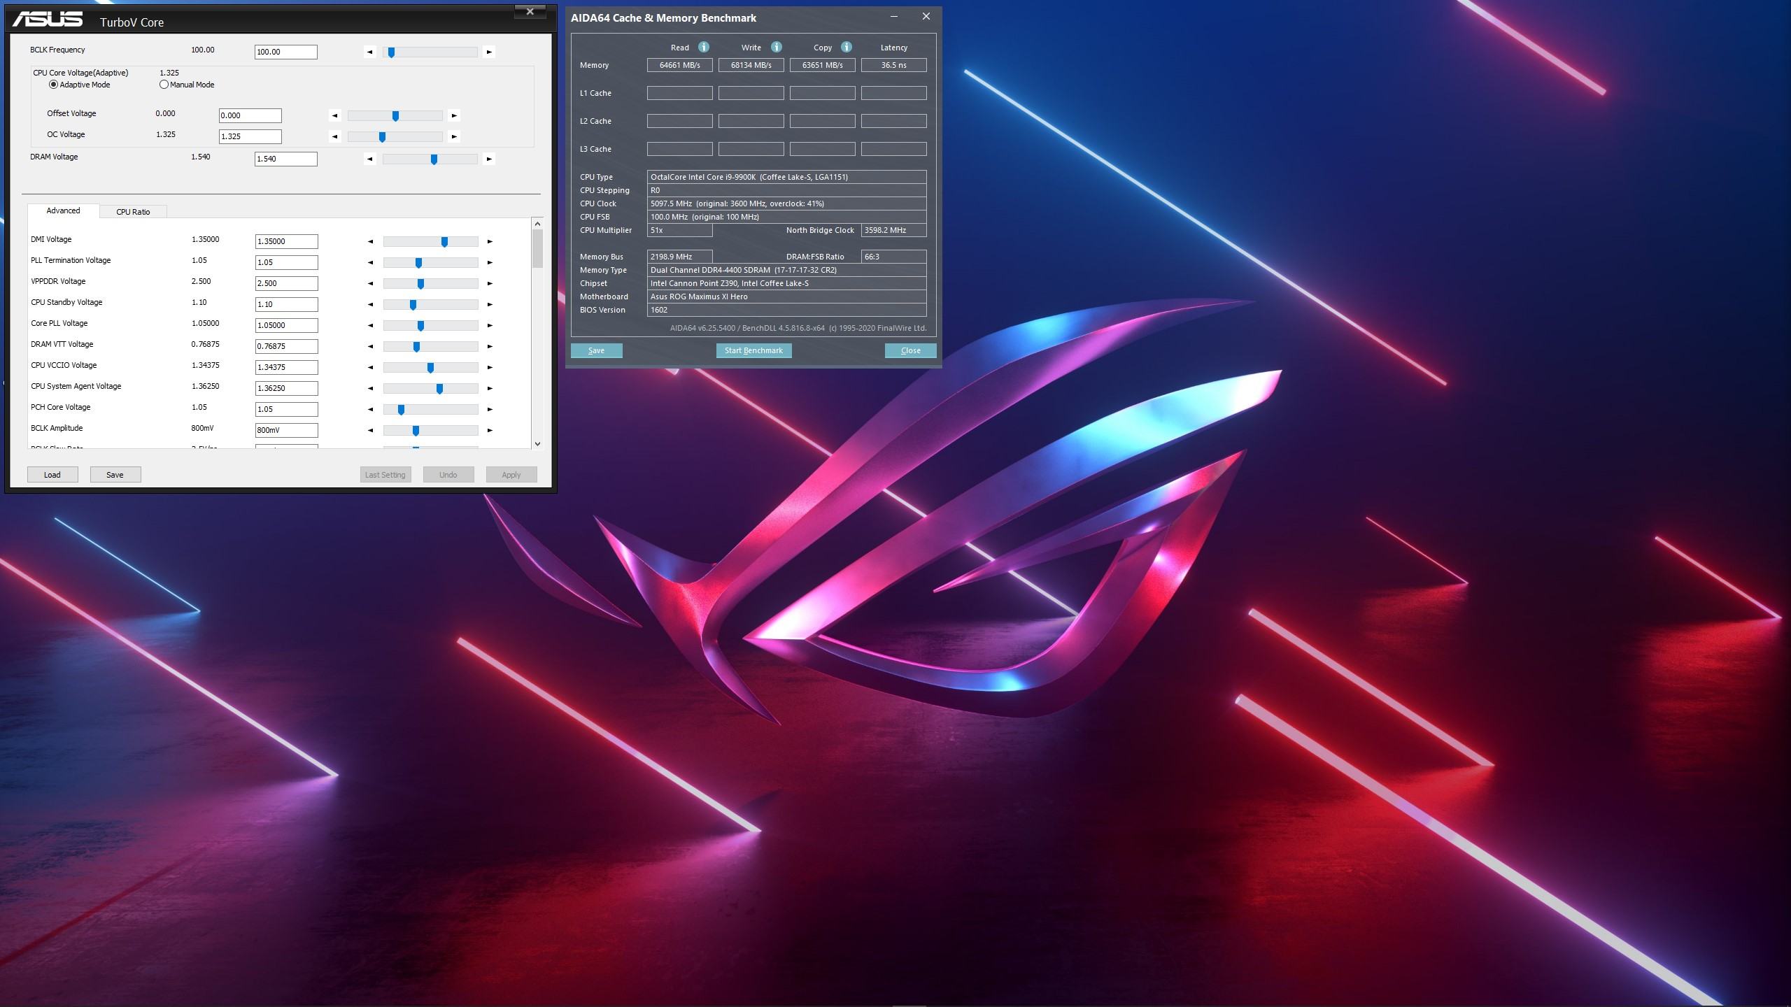Switch to the Advanced tab
This screenshot has width=1791, height=1007.
pyautogui.click(x=63, y=210)
